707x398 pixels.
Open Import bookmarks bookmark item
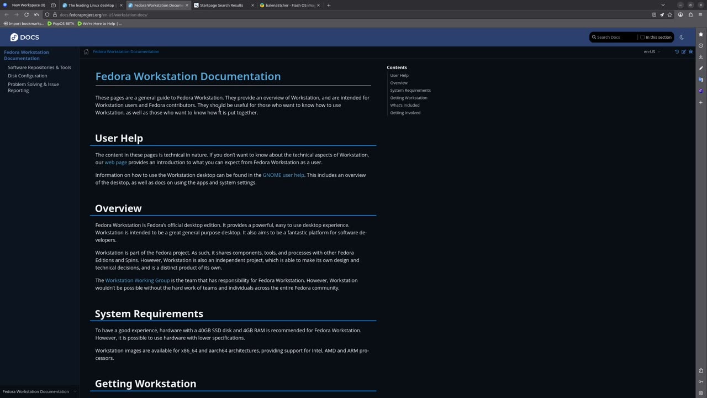coord(24,24)
